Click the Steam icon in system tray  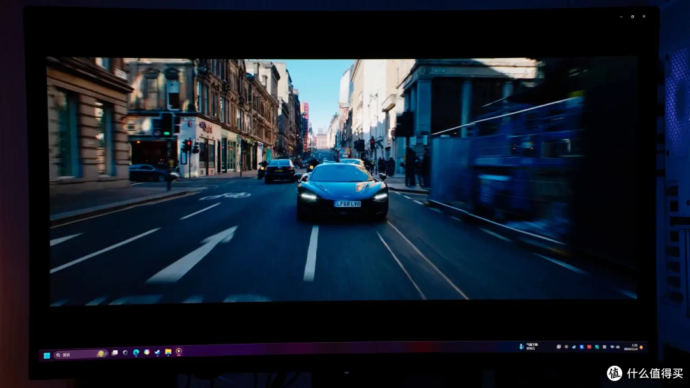(x=574, y=347)
